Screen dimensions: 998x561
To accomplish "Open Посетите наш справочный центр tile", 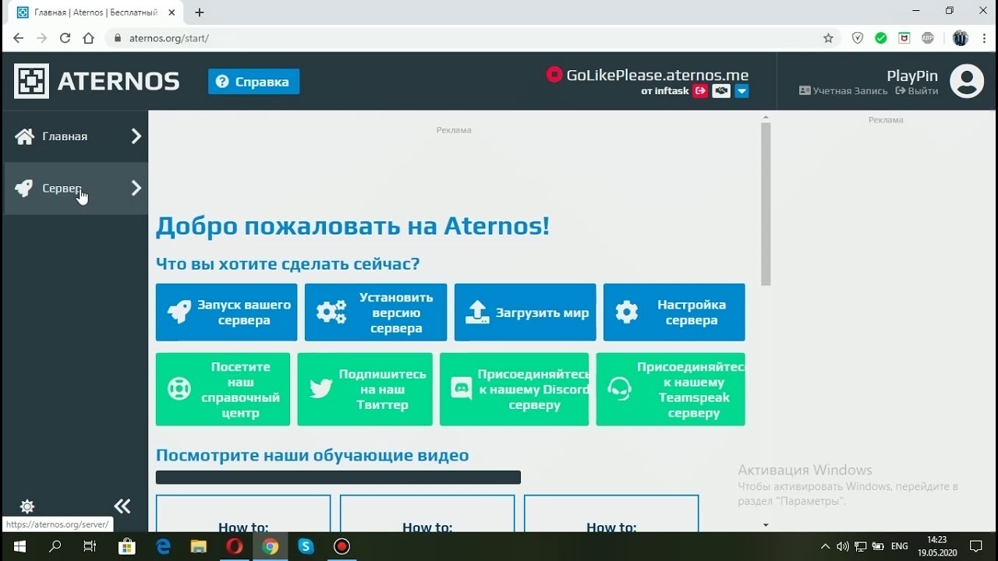I will [x=223, y=390].
